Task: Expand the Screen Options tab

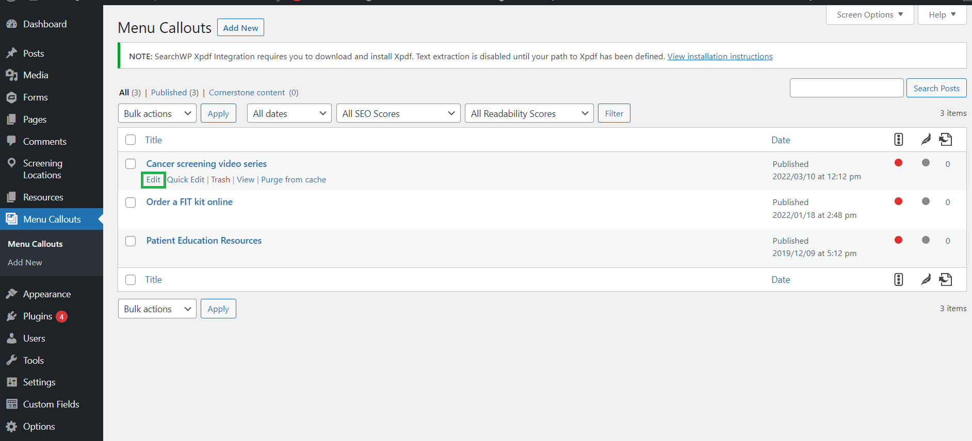Action: pyautogui.click(x=869, y=14)
